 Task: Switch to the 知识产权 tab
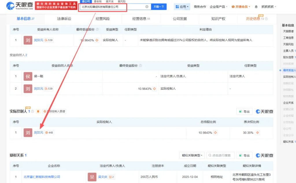click(x=218, y=19)
